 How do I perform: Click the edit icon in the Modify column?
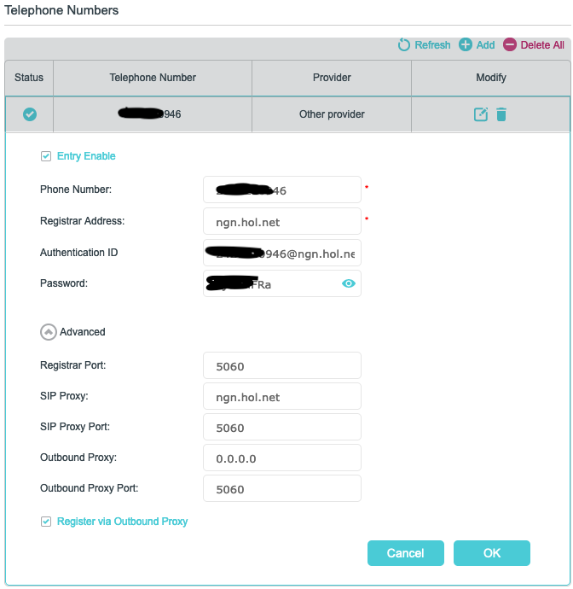point(481,114)
